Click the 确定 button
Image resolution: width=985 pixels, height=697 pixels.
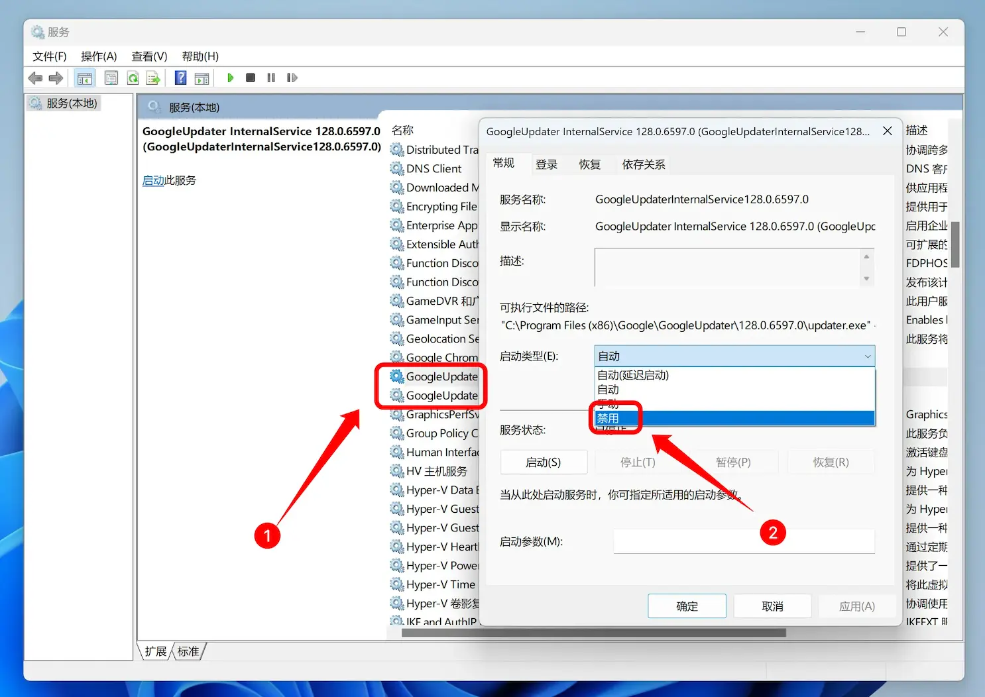687,606
